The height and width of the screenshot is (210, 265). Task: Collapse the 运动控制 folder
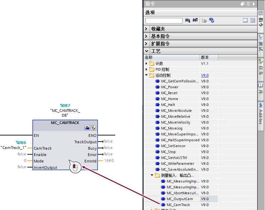[146, 75]
